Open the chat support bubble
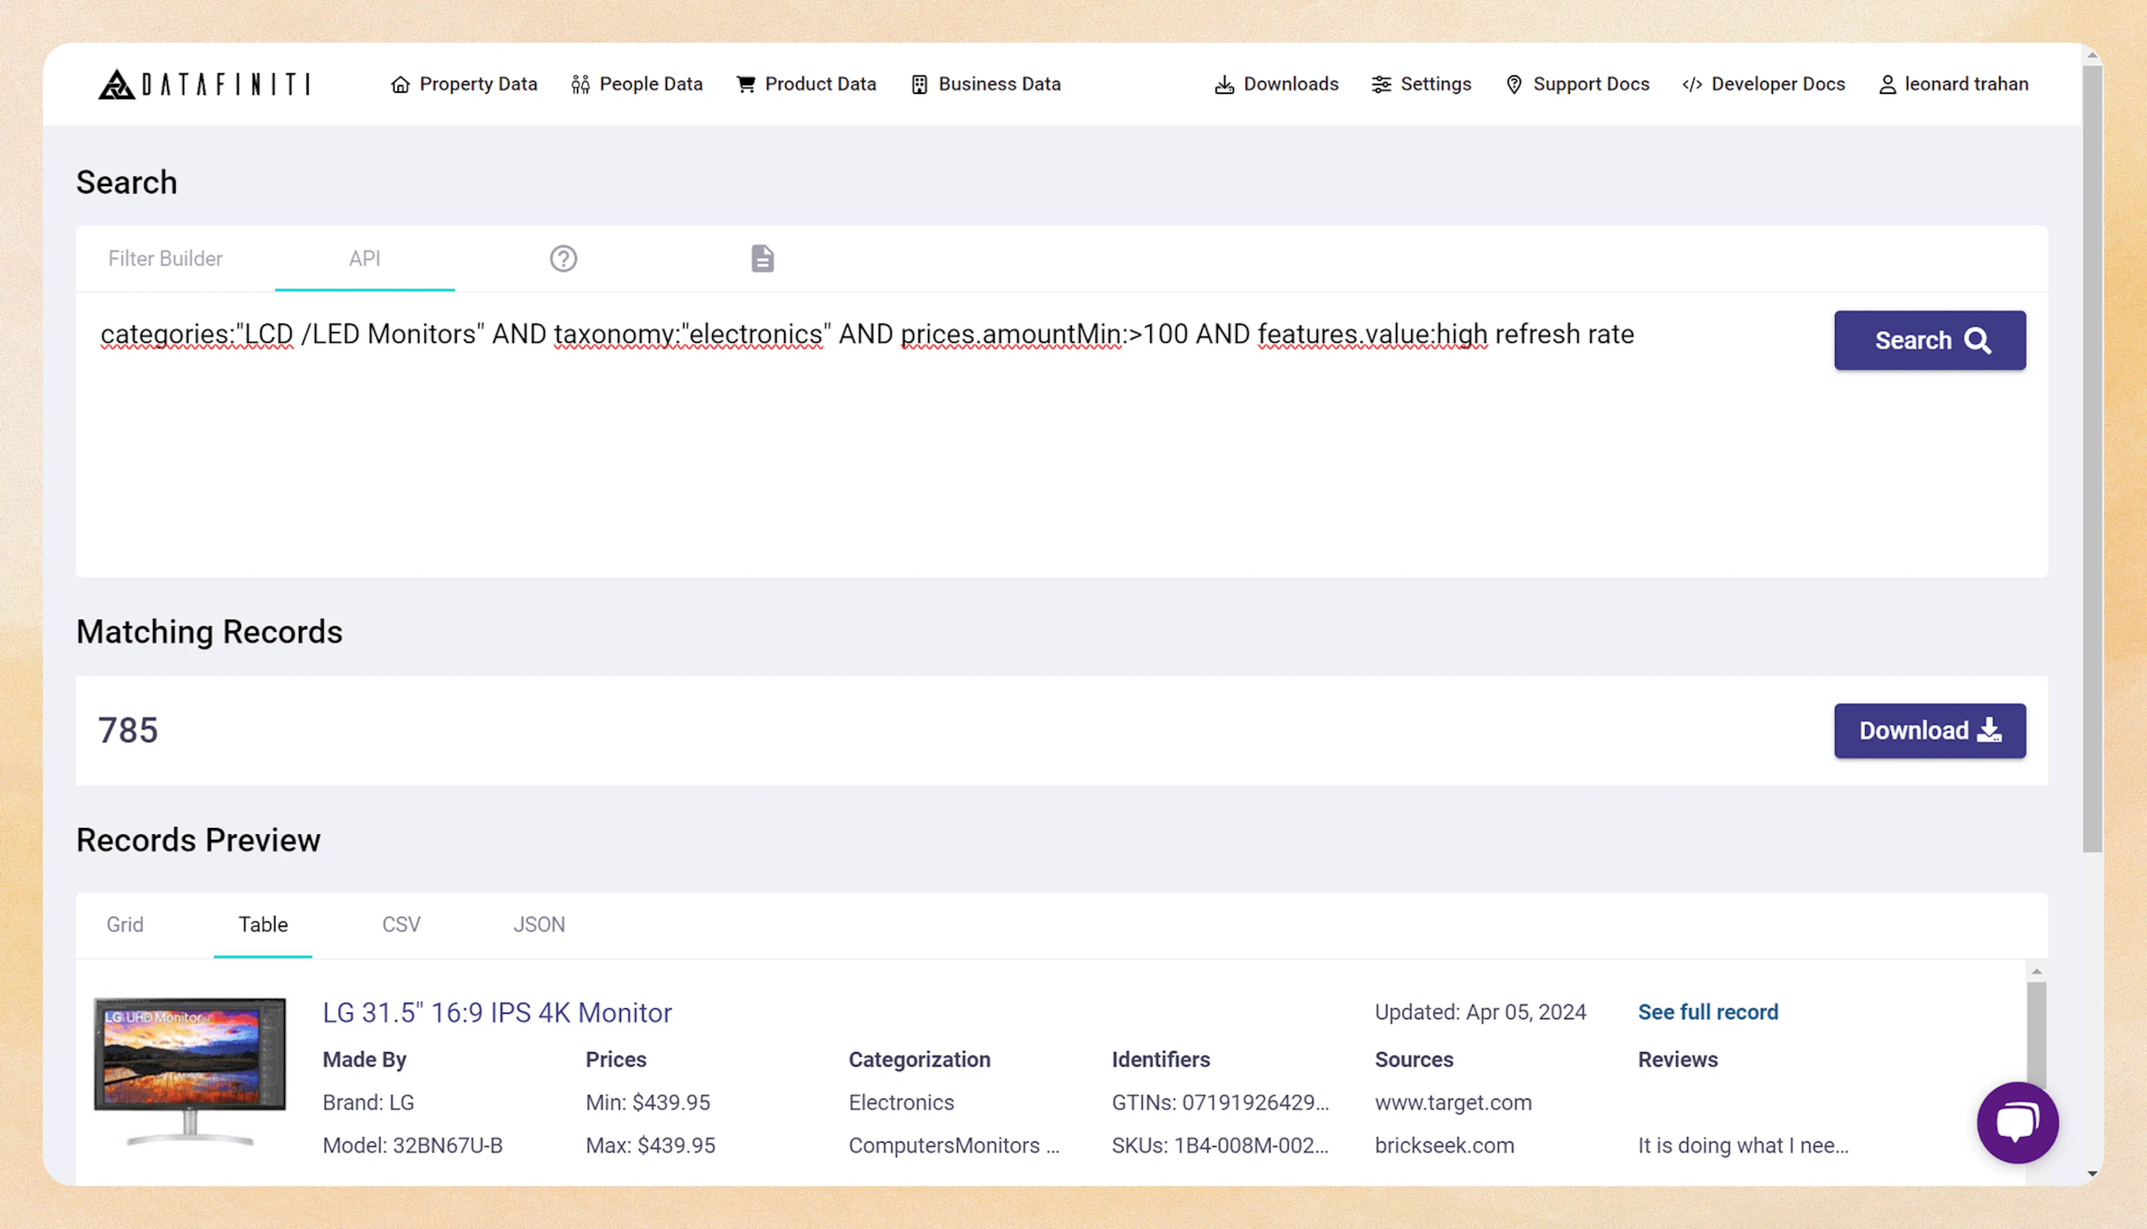The image size is (2147, 1229). [x=2018, y=1123]
